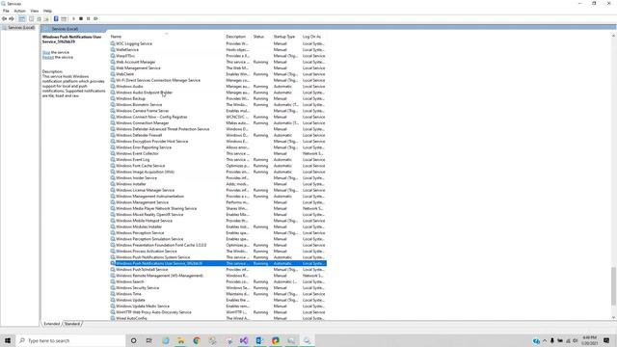Open the Help menu

coord(47,11)
